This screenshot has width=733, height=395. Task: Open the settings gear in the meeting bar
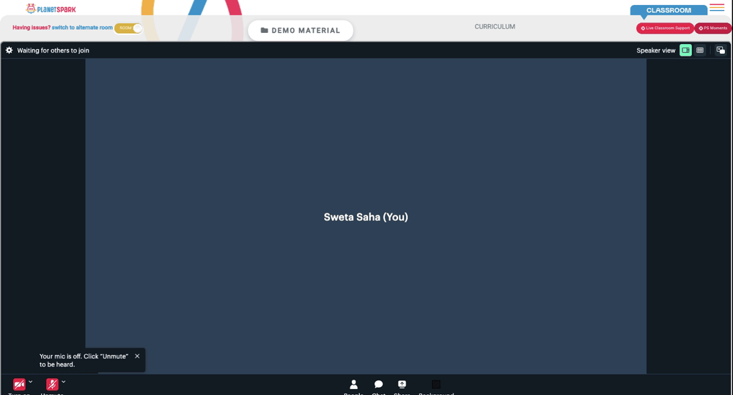[9, 50]
